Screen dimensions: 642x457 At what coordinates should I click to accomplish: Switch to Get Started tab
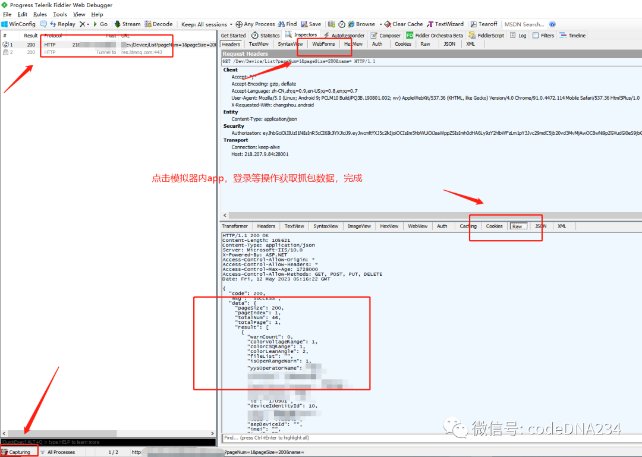click(x=233, y=36)
